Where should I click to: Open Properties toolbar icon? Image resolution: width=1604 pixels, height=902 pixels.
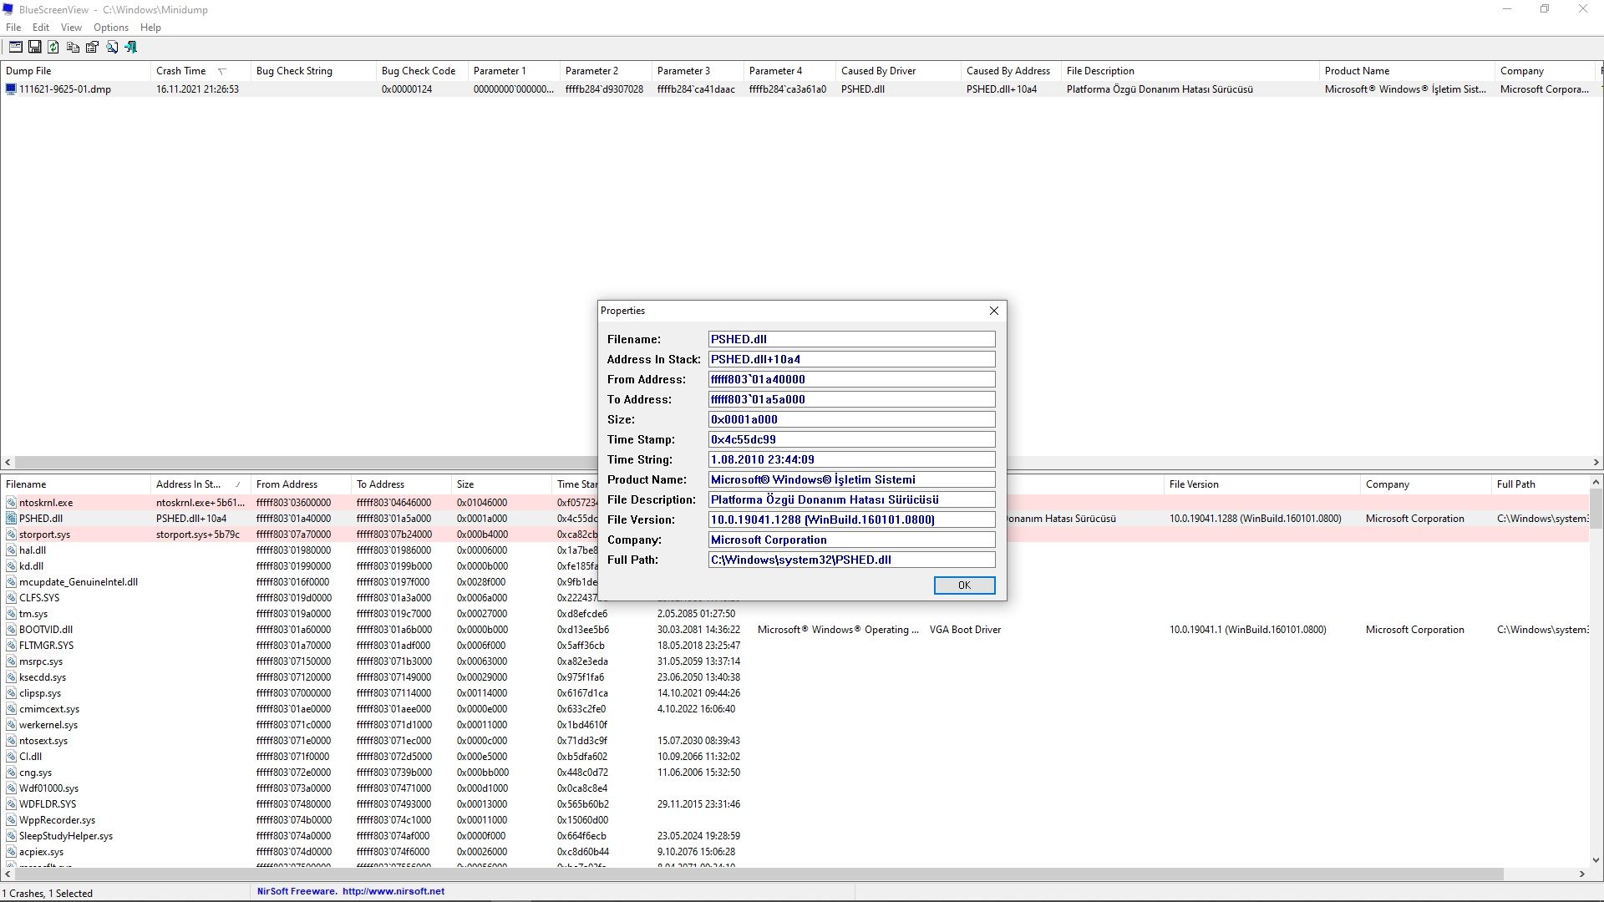tap(92, 48)
